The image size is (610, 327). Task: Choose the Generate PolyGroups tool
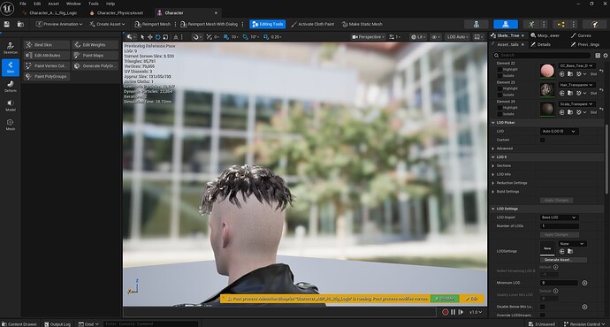click(x=95, y=65)
